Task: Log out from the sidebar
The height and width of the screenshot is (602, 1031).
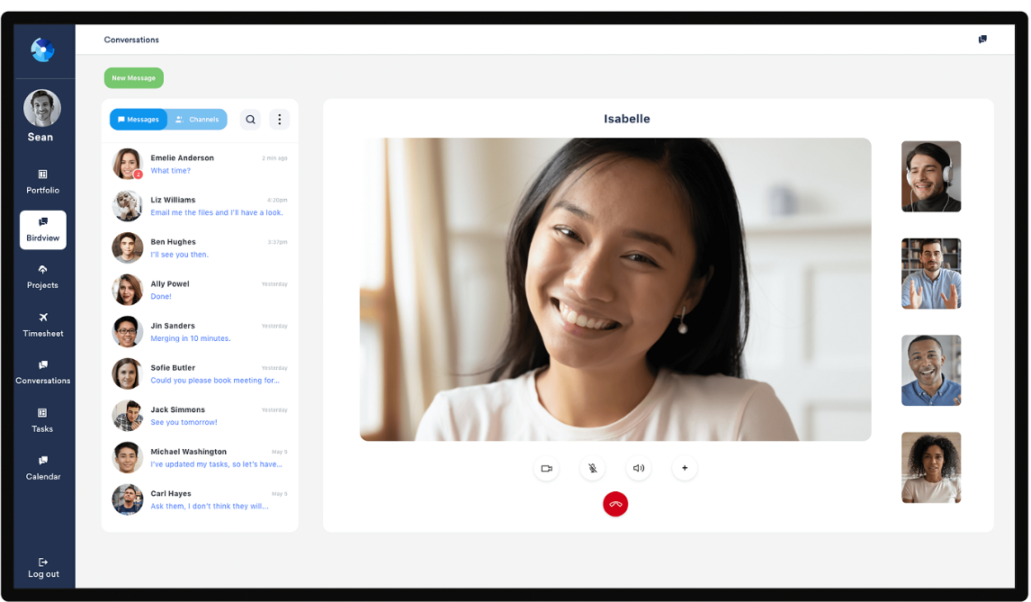Action: point(43,567)
